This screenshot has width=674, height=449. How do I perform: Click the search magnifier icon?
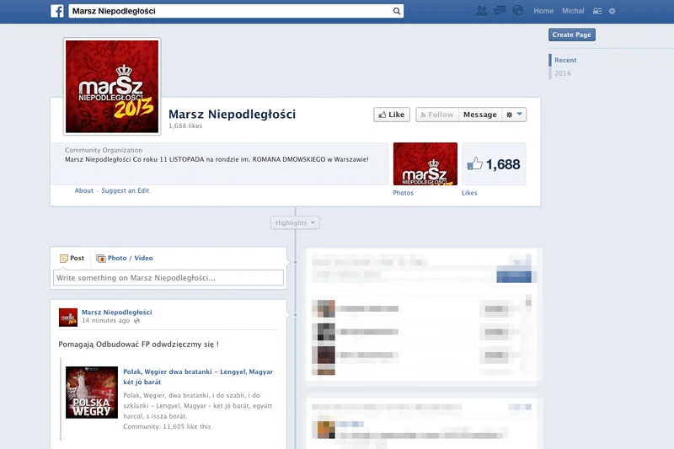pyautogui.click(x=396, y=11)
